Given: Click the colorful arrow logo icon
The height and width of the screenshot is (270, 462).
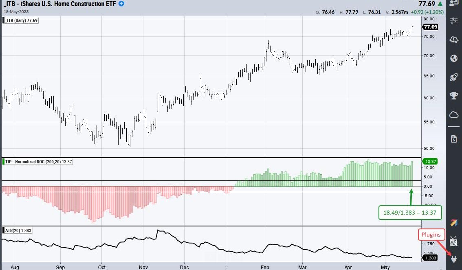Looking at the screenshot, I should click(454, 223).
